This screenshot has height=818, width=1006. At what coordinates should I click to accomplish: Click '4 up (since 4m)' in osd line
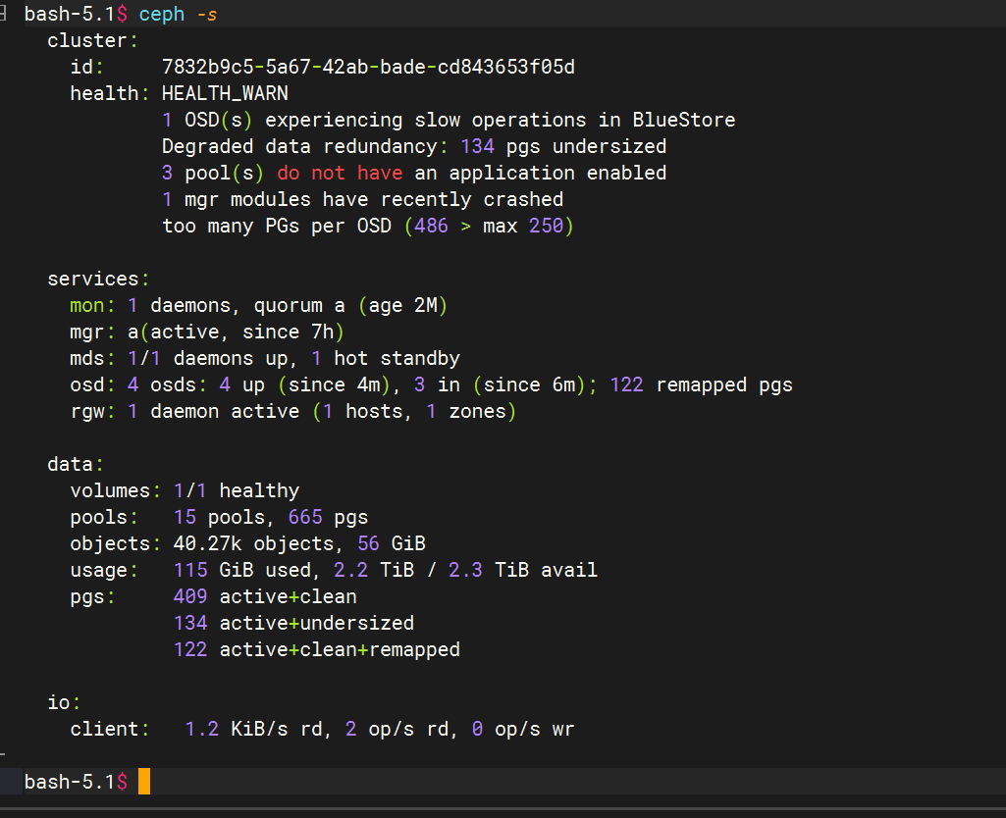305,384
